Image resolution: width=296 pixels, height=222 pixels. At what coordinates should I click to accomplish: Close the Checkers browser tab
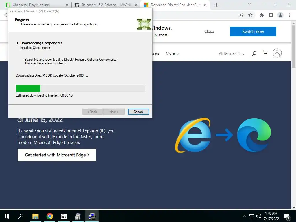[67, 5]
